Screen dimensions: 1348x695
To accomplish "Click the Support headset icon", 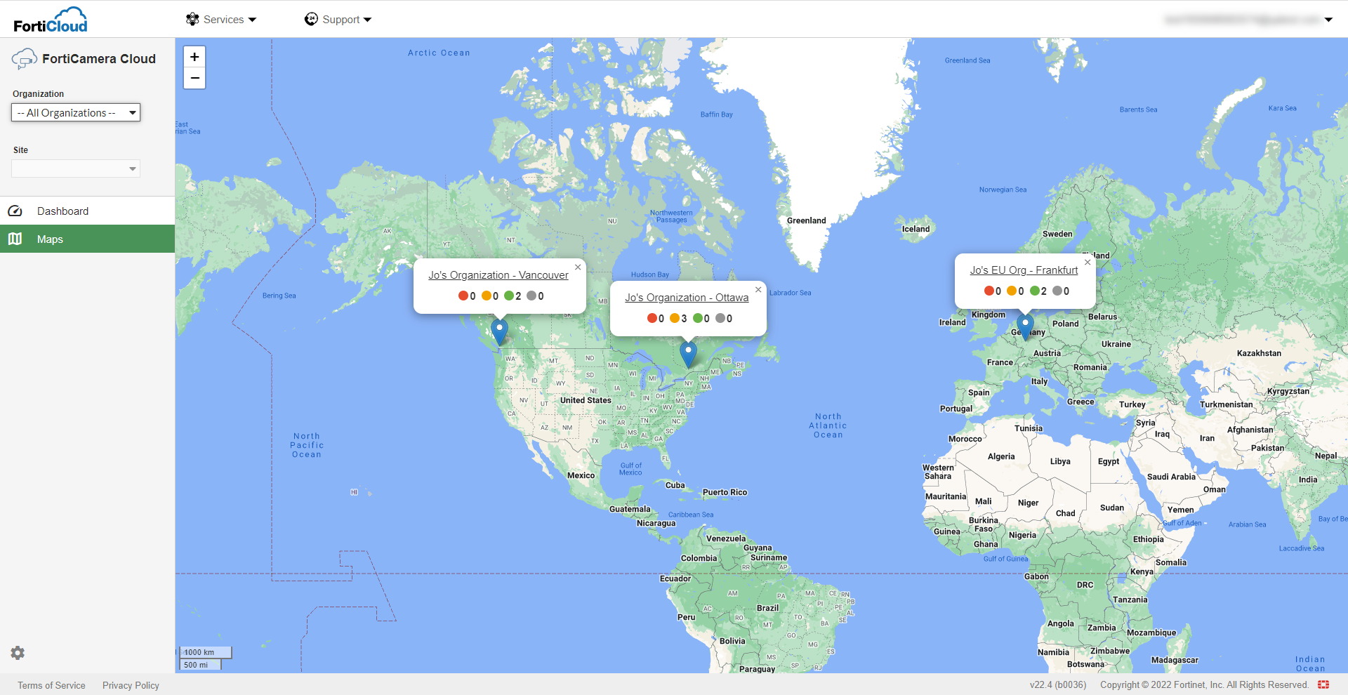I will click(311, 19).
